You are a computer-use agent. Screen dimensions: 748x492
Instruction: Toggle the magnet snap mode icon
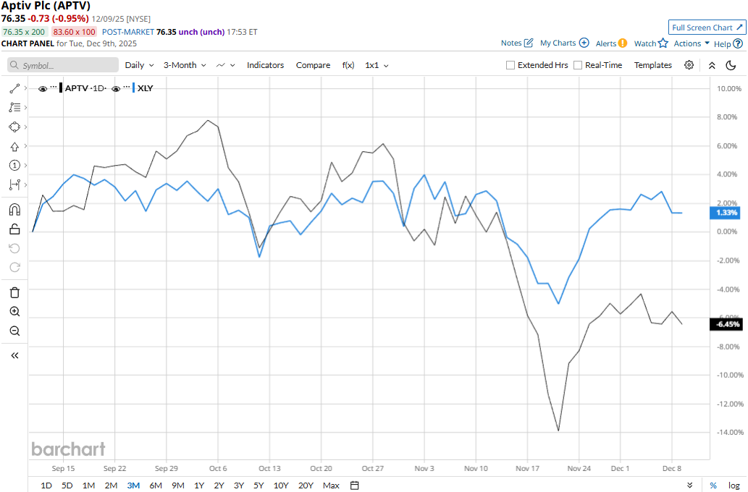pyautogui.click(x=14, y=210)
